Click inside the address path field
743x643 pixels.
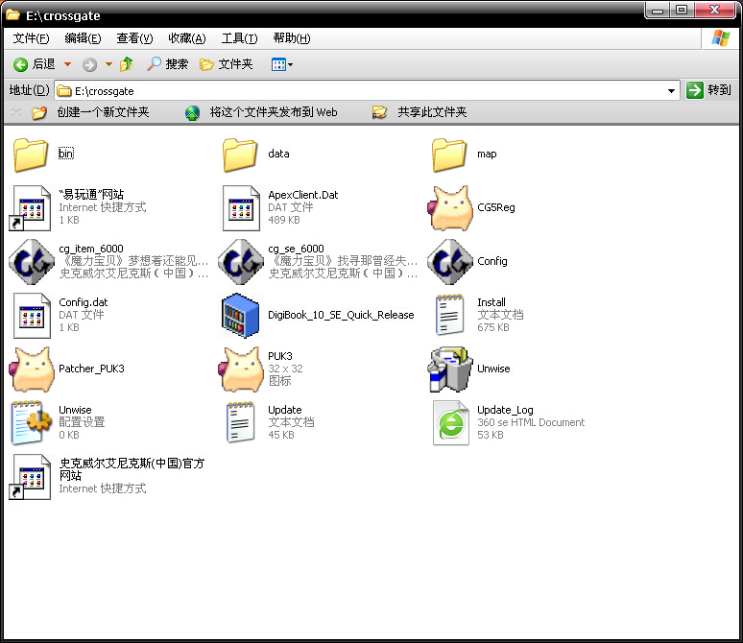pyautogui.click(x=365, y=90)
